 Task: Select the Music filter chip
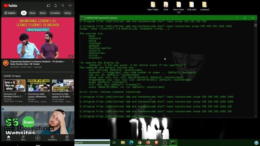point(43,13)
